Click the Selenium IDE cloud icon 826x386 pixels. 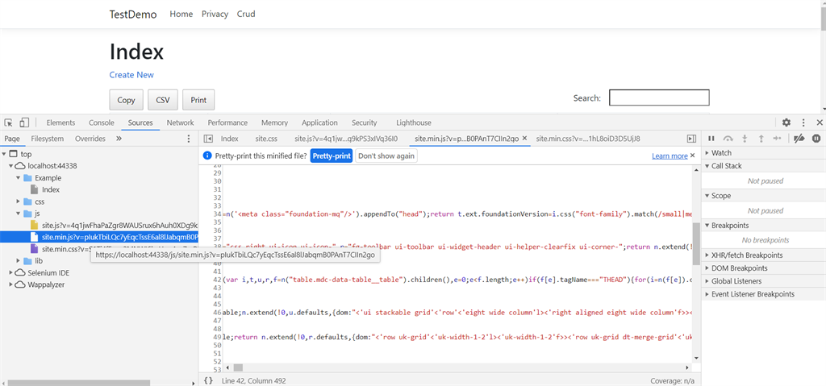point(20,273)
